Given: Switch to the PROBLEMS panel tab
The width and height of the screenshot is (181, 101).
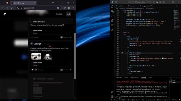Looking at the screenshot, I should [119, 77].
